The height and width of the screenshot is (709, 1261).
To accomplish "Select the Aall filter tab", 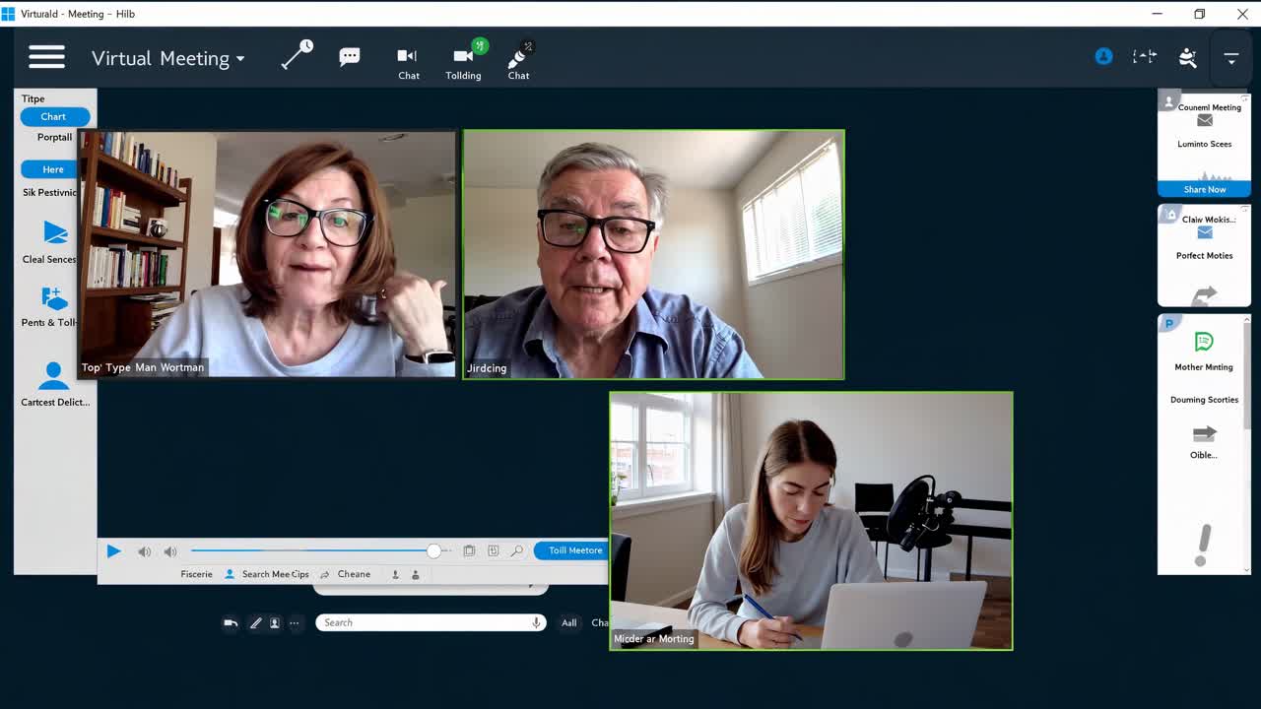I will (568, 622).
